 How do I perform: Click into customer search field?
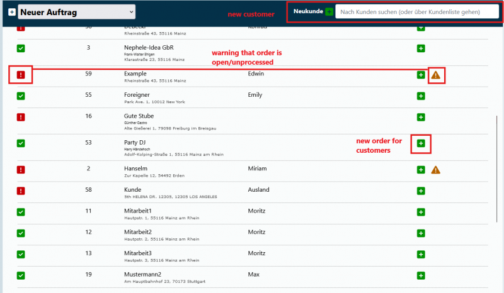[x=417, y=12]
